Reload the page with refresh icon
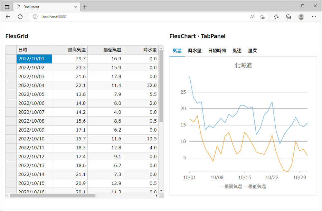Image resolution: width=322 pixels, height=211 pixels. [20, 17]
